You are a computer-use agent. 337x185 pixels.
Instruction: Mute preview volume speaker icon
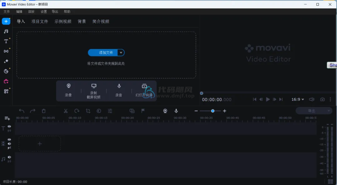[311, 99]
